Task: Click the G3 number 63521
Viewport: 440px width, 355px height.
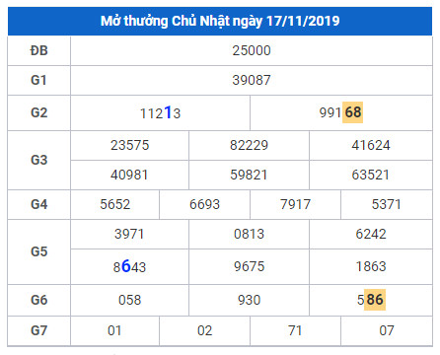Action: 370,175
